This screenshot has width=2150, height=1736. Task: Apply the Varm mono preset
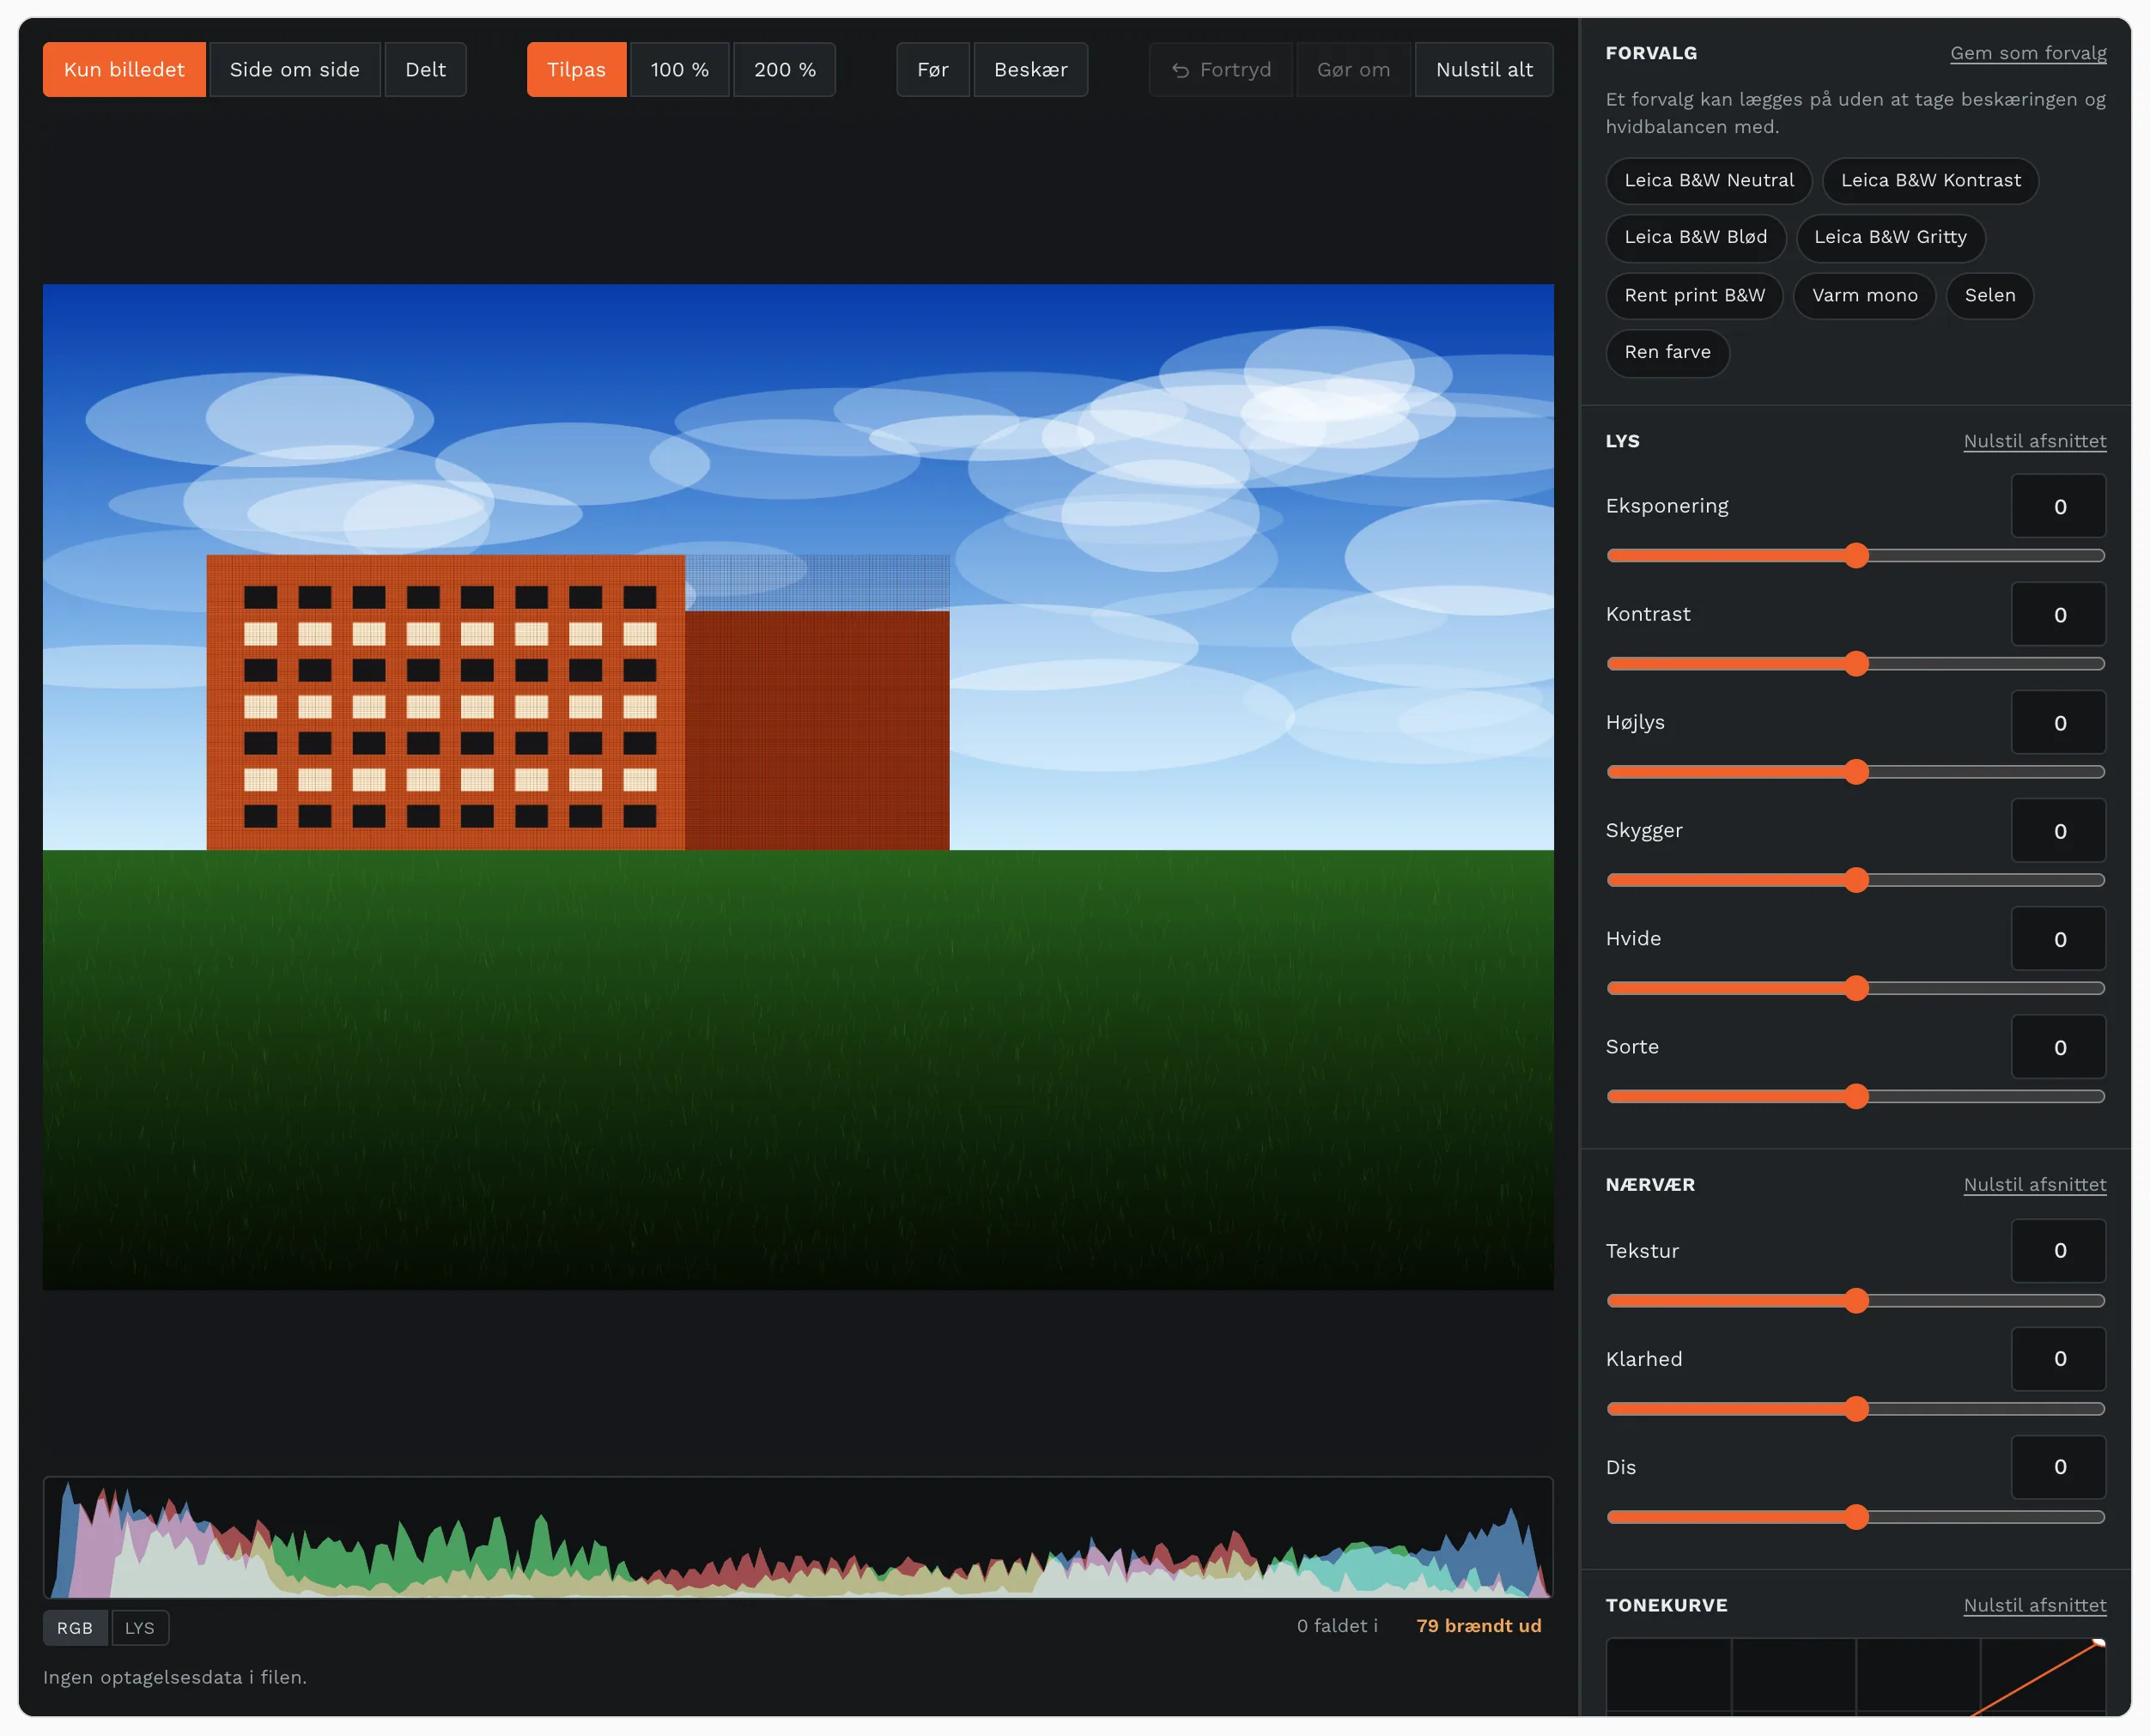pos(1864,295)
